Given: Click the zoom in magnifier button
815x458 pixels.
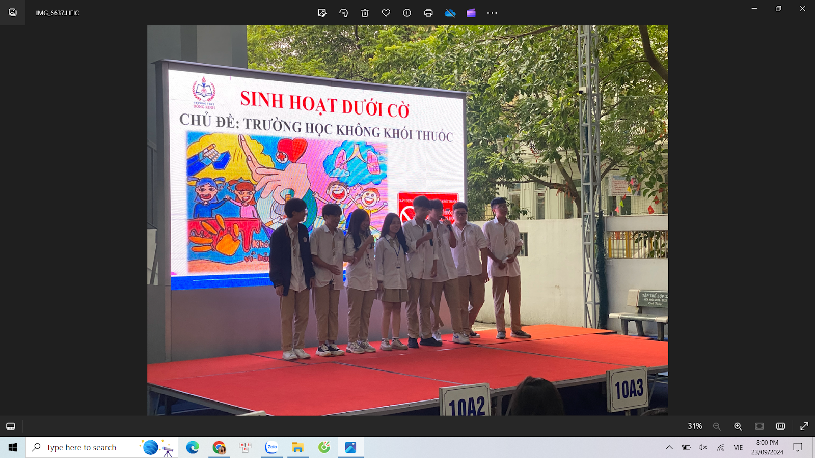Looking at the screenshot, I should tap(738, 426).
